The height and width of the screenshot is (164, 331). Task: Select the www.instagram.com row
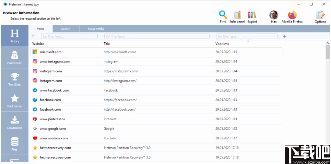pyautogui.click(x=156, y=61)
